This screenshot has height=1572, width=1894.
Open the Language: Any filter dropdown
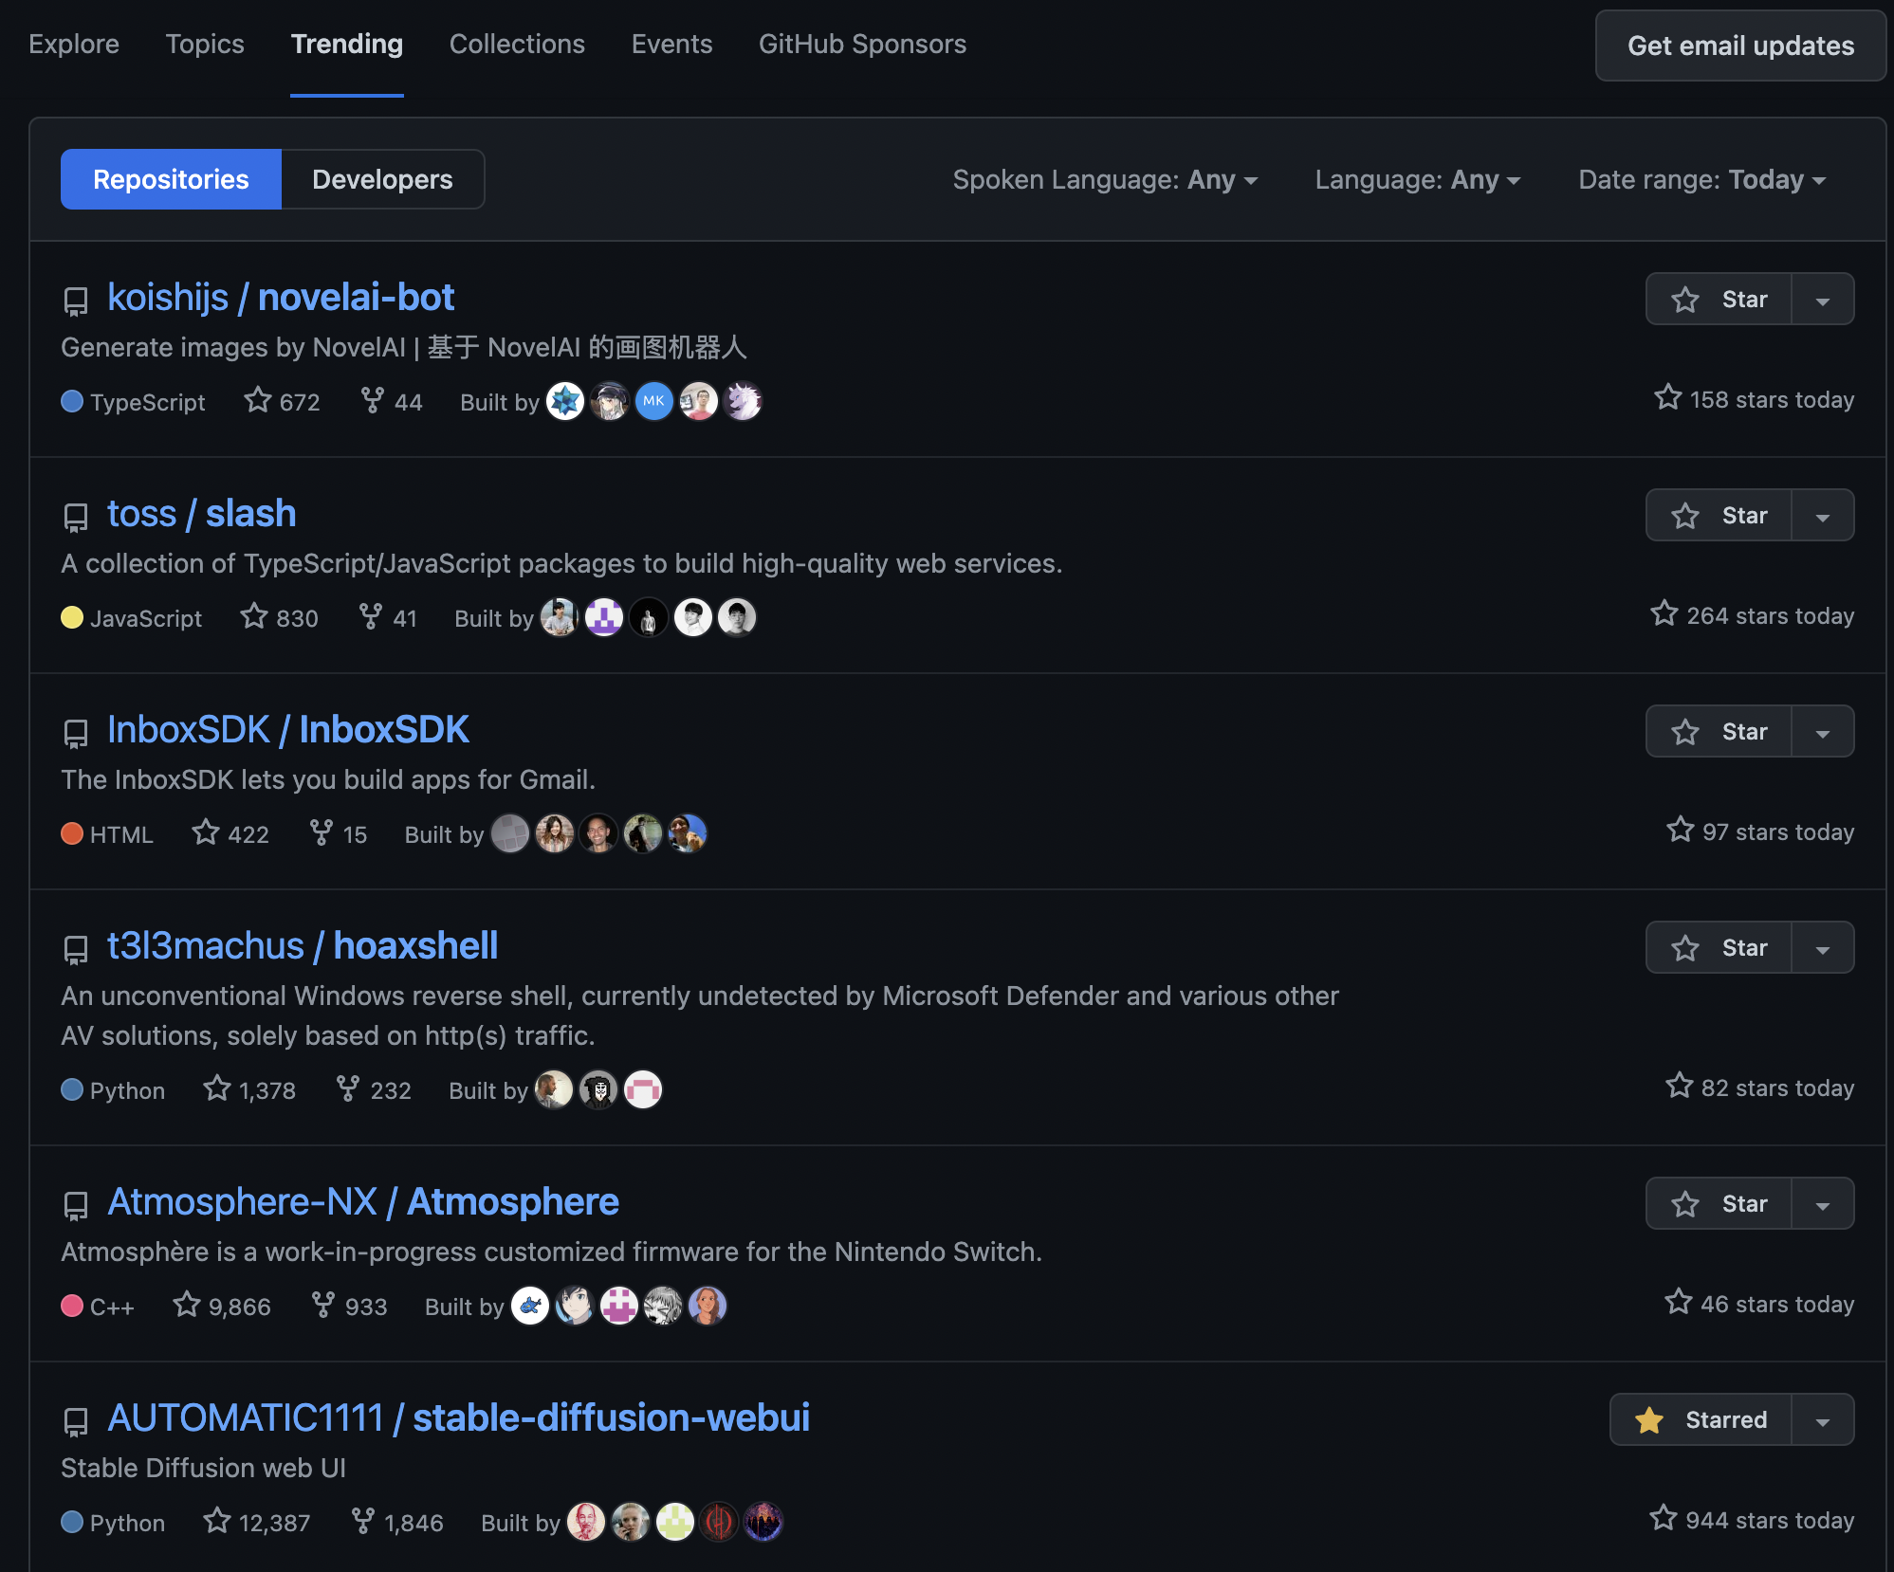(x=1417, y=179)
